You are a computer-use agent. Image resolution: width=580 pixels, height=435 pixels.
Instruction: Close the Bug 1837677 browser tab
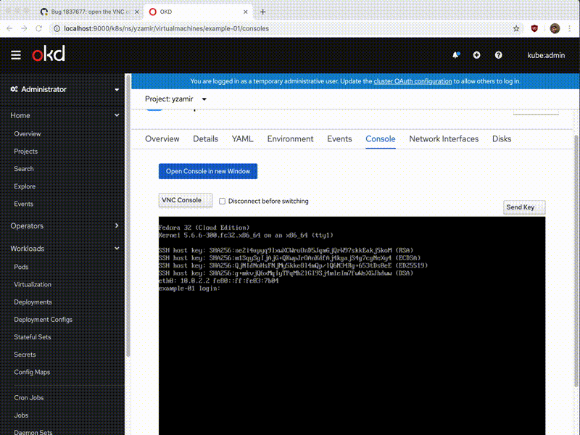[x=136, y=12]
